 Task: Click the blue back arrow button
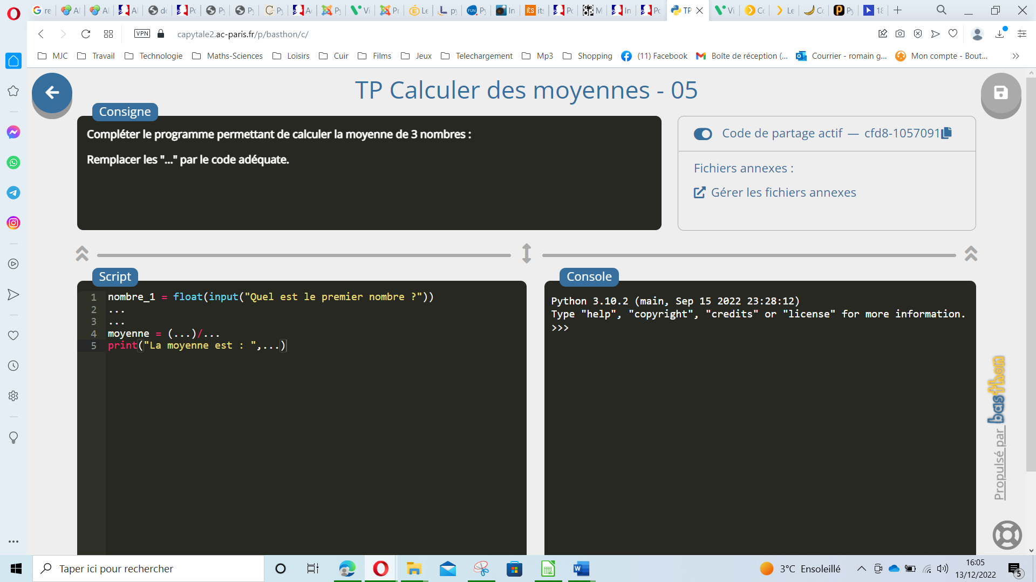(52, 93)
